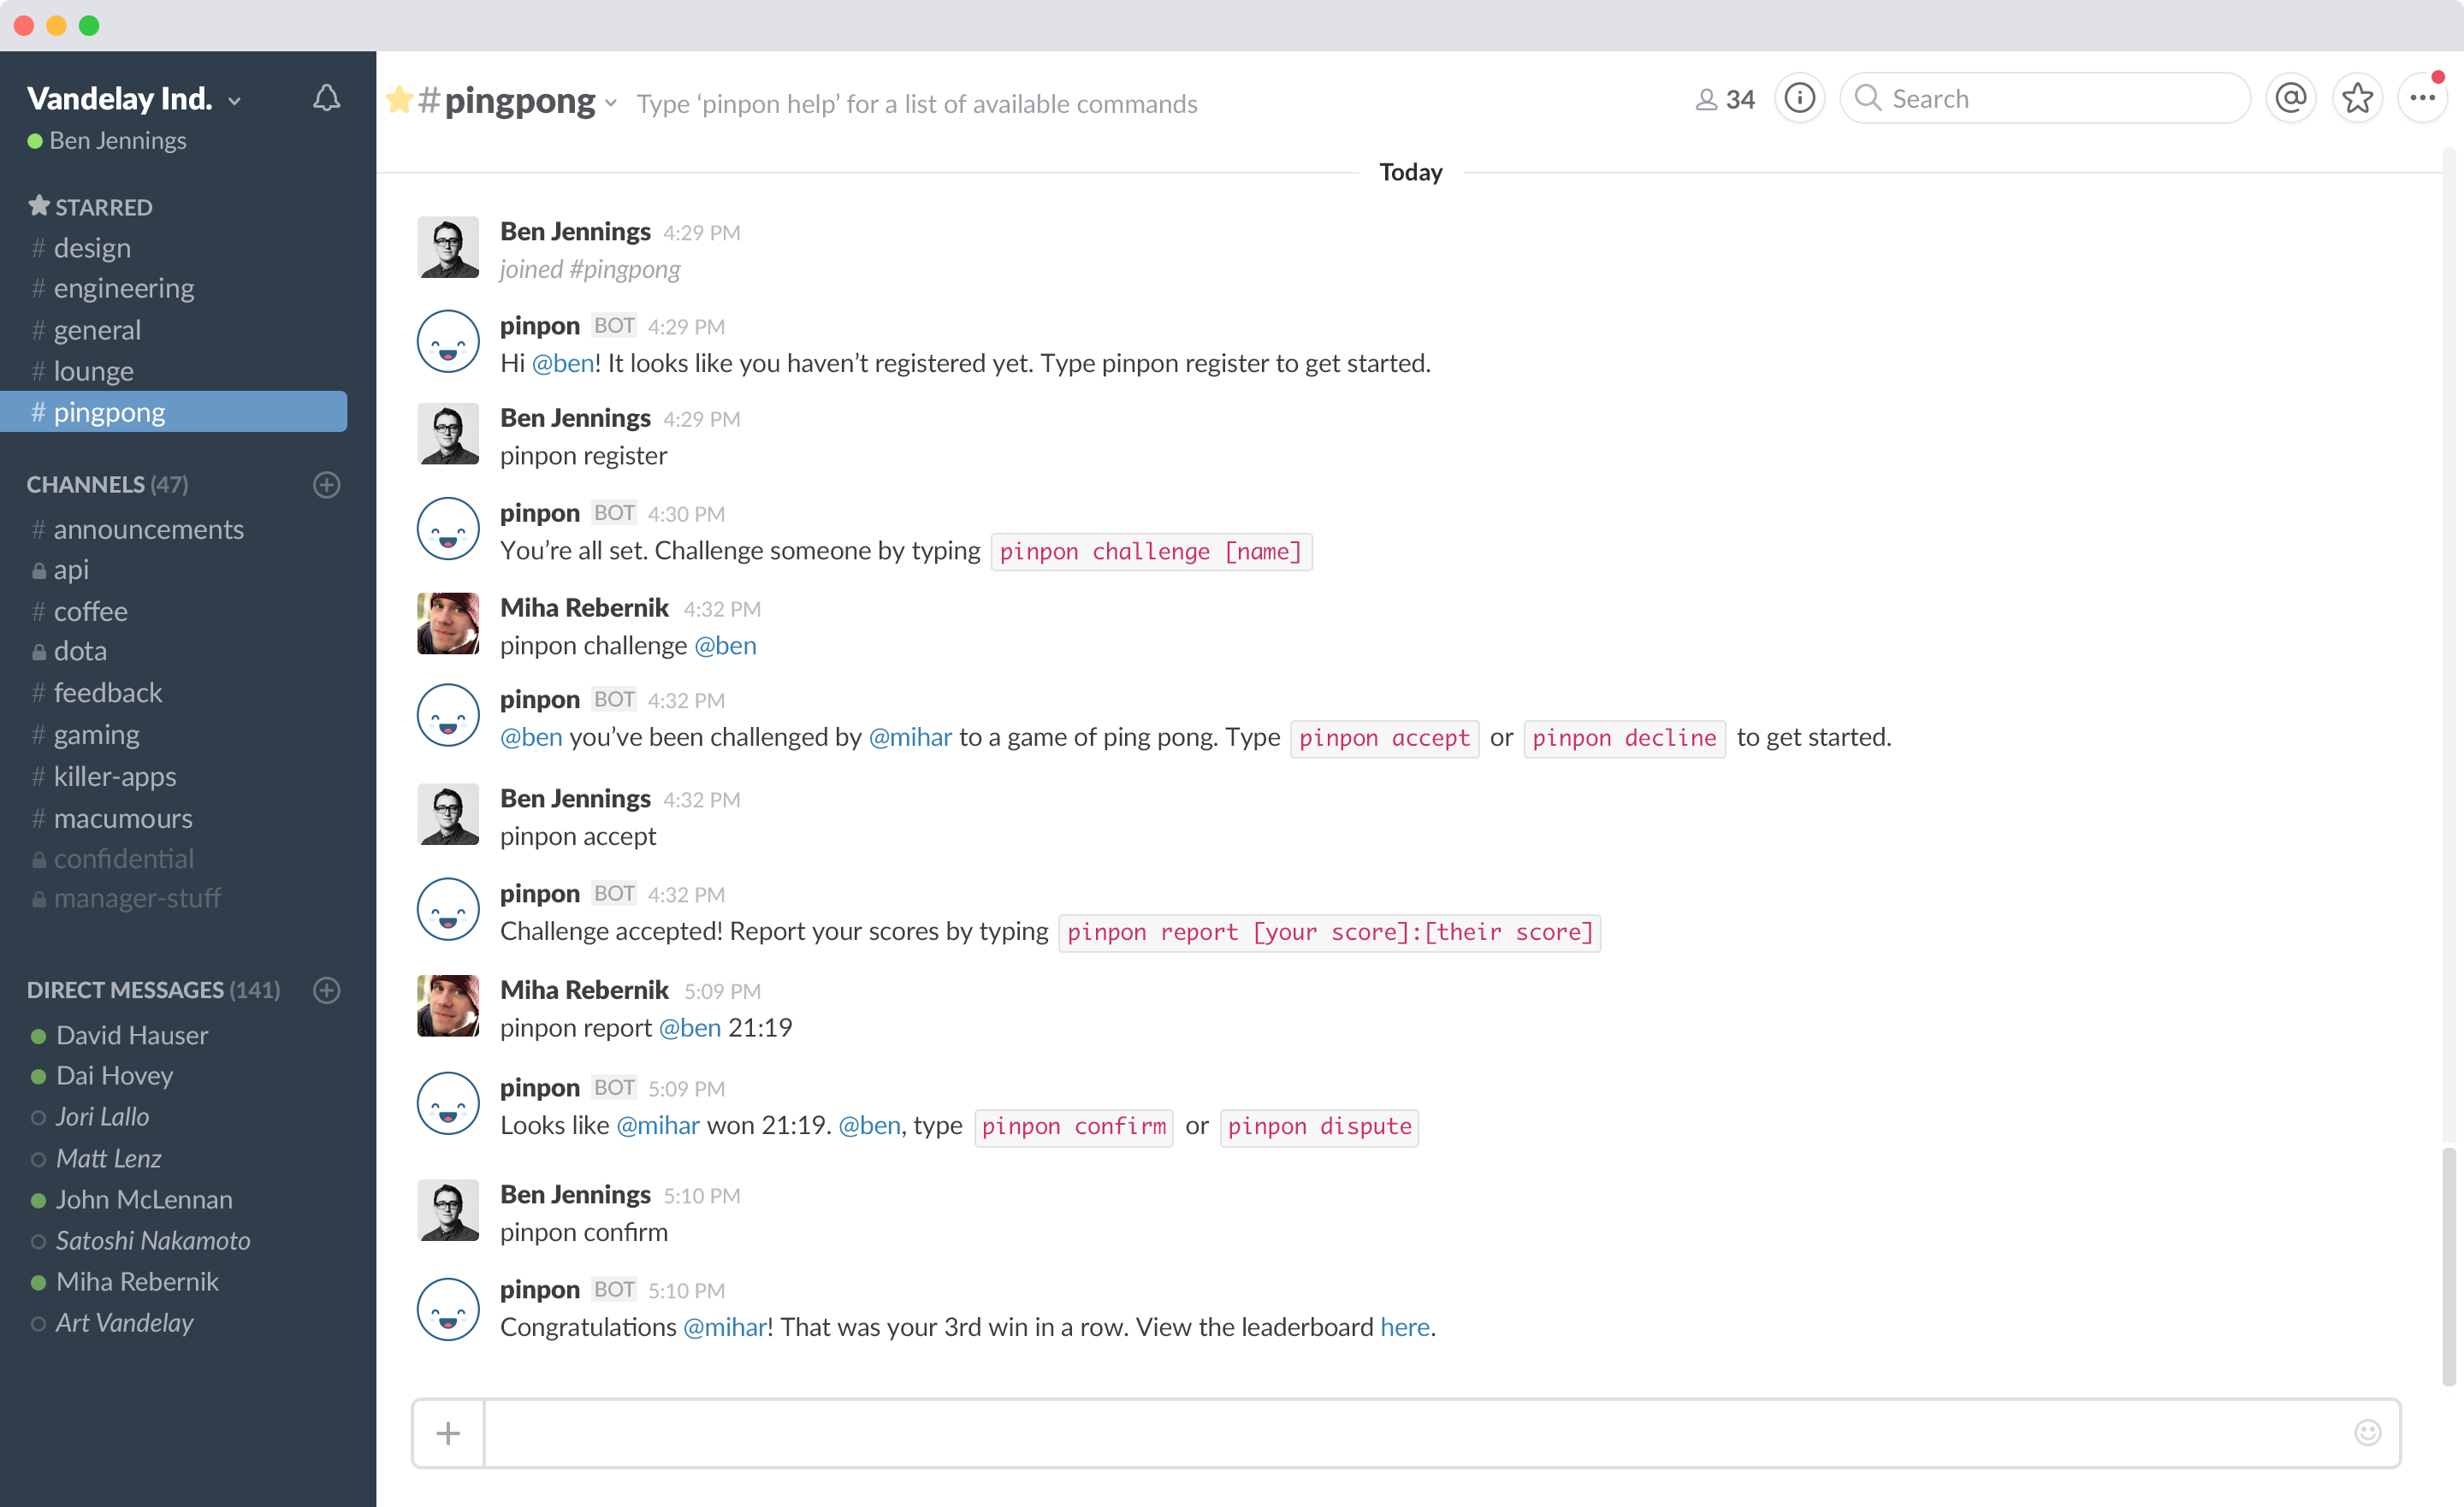Open notification bell preferences

point(326,98)
